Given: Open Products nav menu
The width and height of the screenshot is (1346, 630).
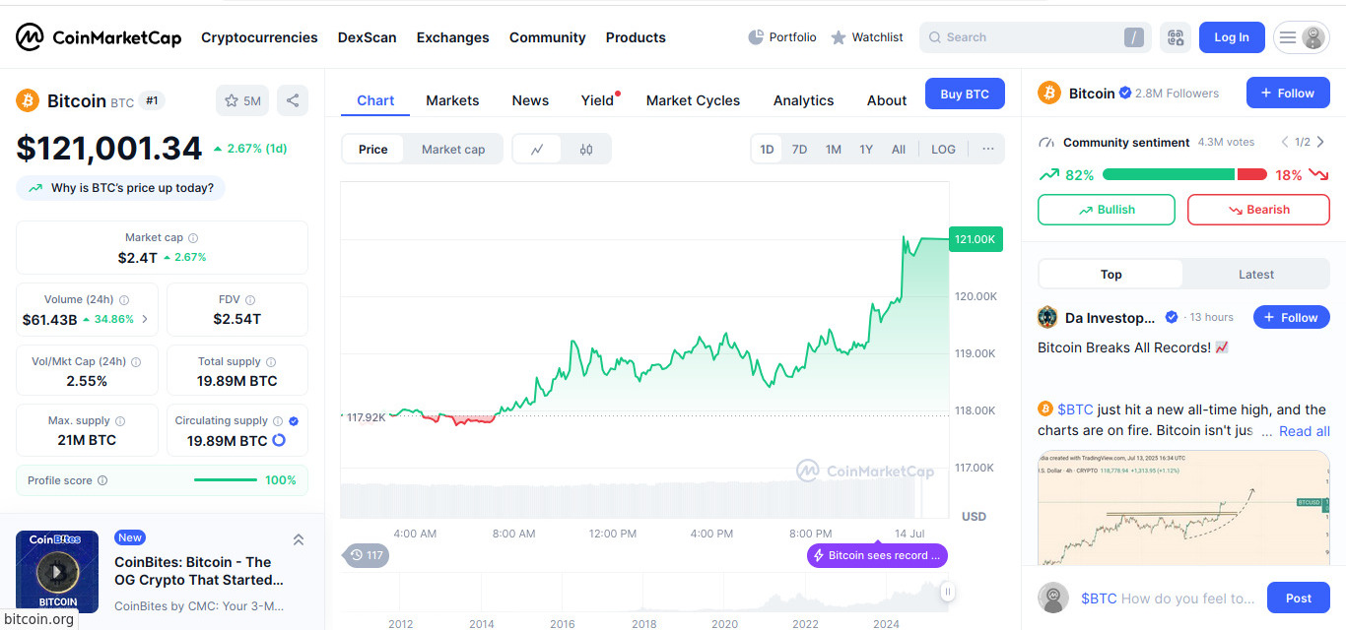Looking at the screenshot, I should click(x=636, y=37).
